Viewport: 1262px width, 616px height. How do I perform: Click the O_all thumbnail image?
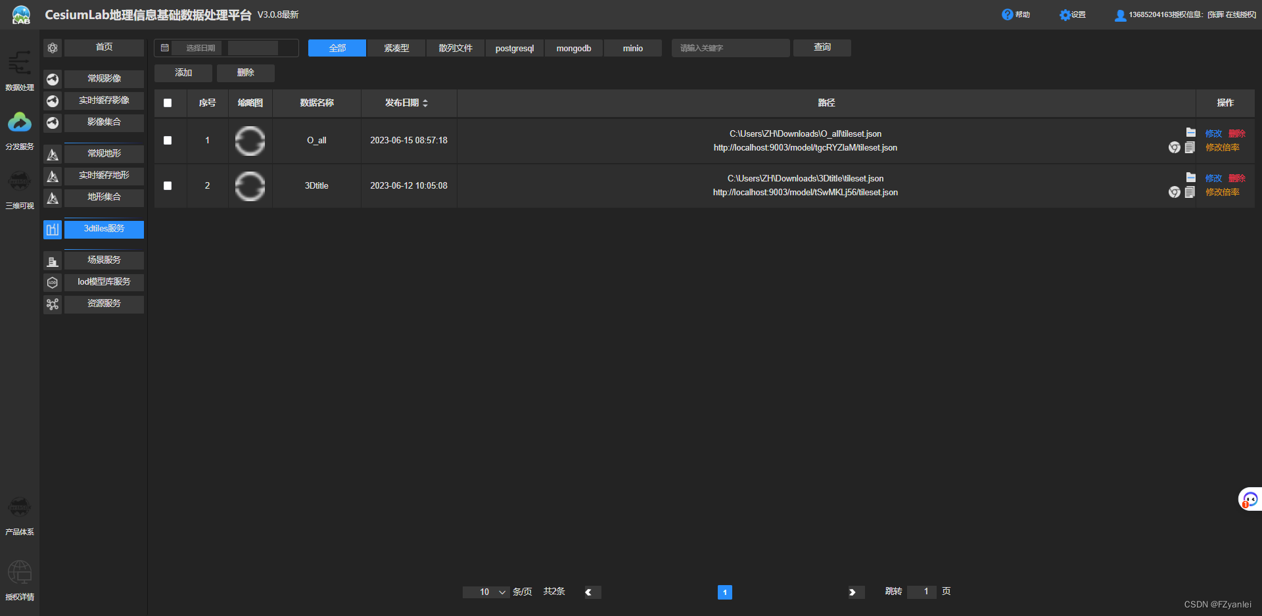coord(250,141)
